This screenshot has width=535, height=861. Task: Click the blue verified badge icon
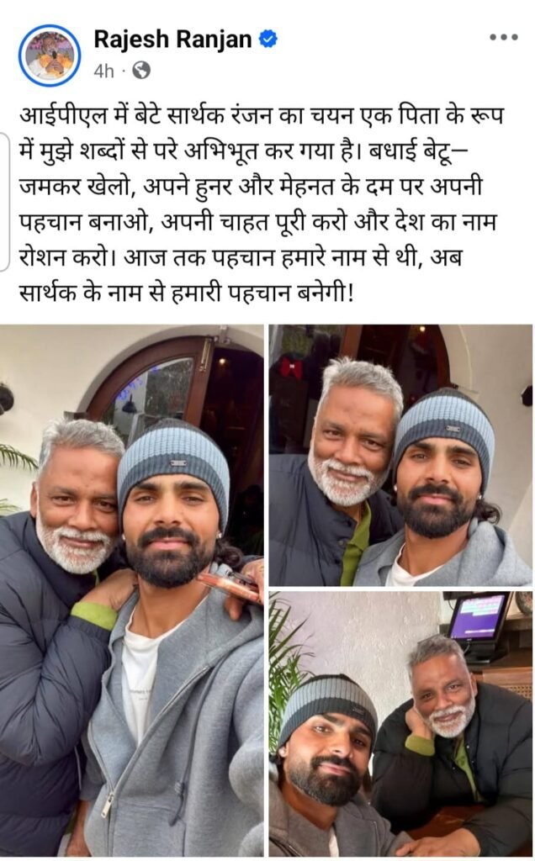[x=268, y=39]
